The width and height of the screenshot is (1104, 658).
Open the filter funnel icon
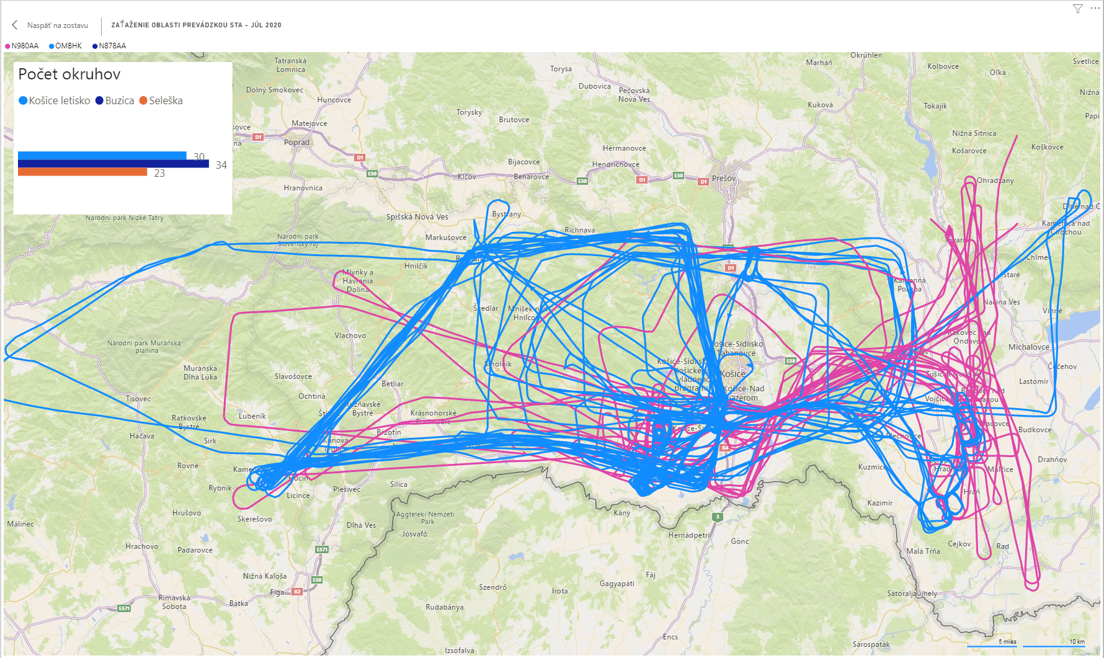pos(1078,9)
